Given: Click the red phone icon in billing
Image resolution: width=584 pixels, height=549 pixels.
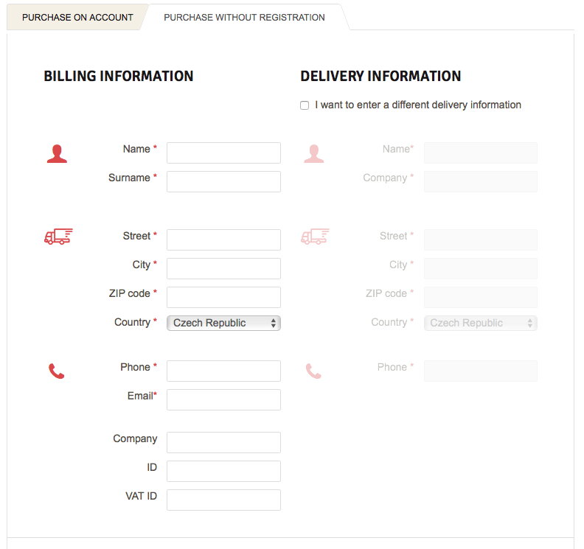Looking at the screenshot, I should coord(57,371).
